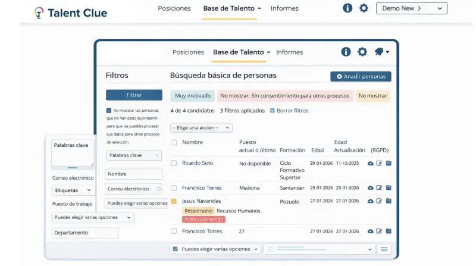Expand top Base de Talento menu arrow
This screenshot has height=266, width=476.
click(x=259, y=8)
